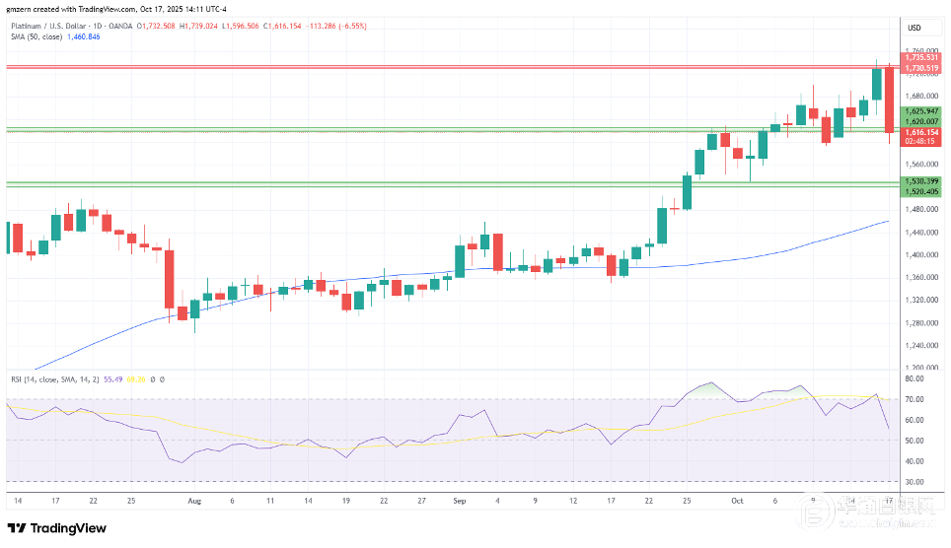Click the 1,735.531 red price label
This screenshot has height=548, width=951.
click(x=920, y=58)
